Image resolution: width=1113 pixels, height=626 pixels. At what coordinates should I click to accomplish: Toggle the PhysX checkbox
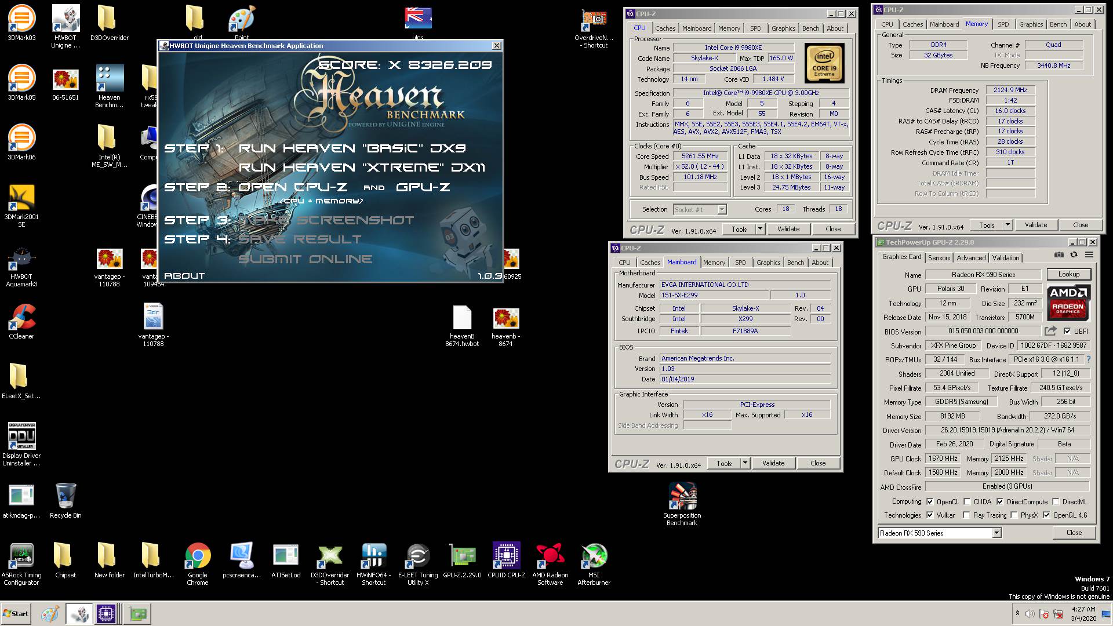tap(1014, 515)
